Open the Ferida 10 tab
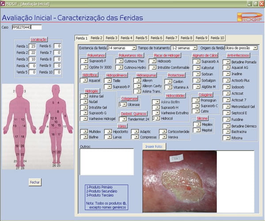The image size is (265, 221). click(x=217, y=38)
